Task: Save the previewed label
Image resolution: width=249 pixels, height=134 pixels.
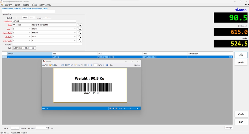Action: coord(56,65)
